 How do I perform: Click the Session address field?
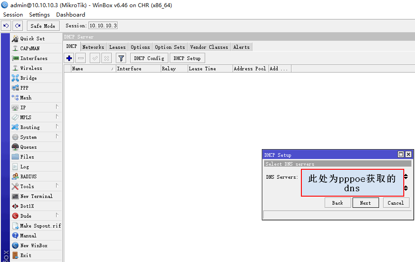pos(103,26)
